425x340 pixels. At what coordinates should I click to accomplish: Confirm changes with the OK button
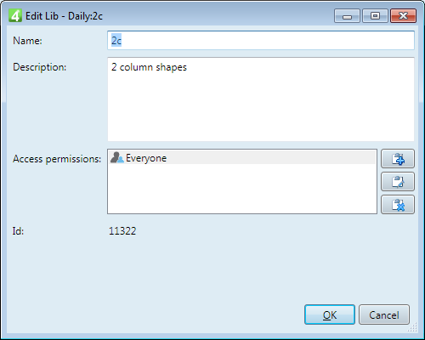[x=330, y=314]
